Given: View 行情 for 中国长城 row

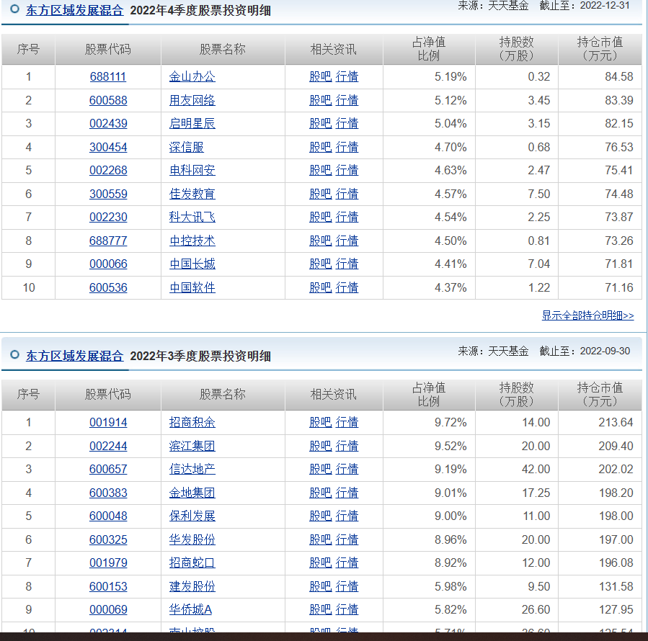Looking at the screenshot, I should click(x=347, y=264).
